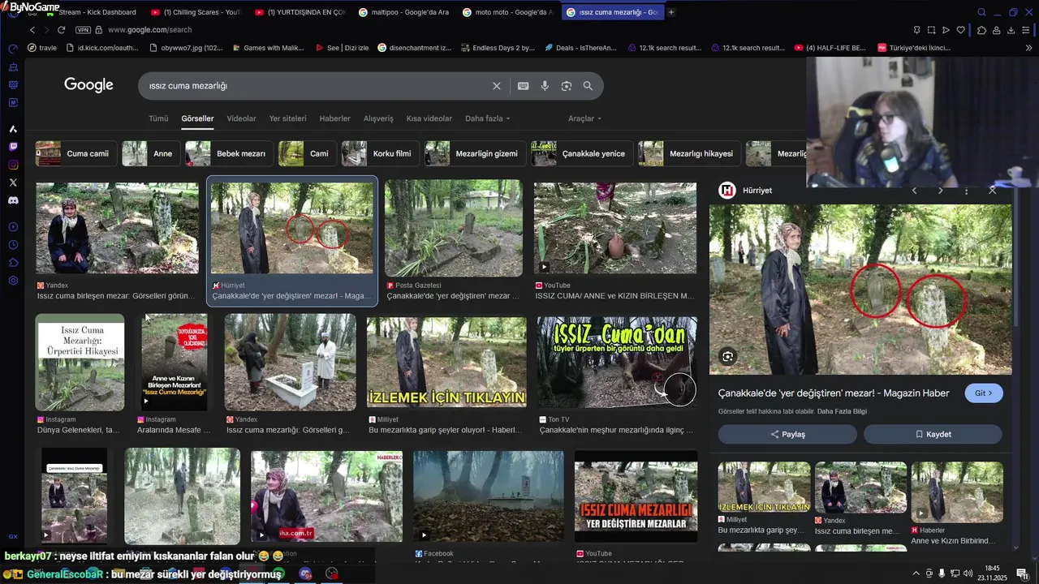The height and width of the screenshot is (584, 1039).
Task: Switch to the Haberler tab
Action: pyautogui.click(x=335, y=118)
